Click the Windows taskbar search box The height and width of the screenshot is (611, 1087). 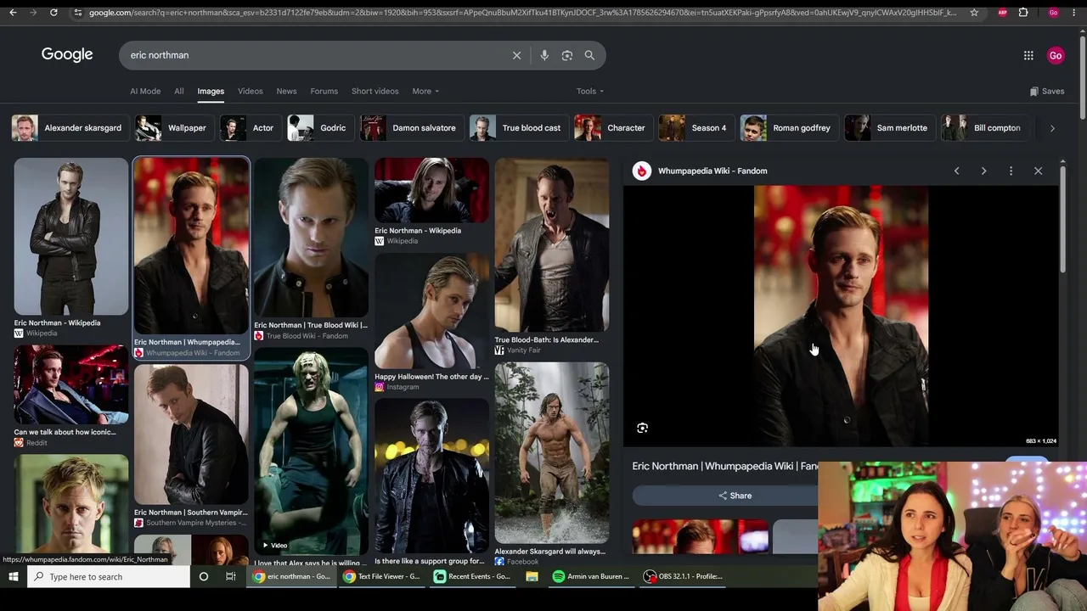click(x=110, y=577)
